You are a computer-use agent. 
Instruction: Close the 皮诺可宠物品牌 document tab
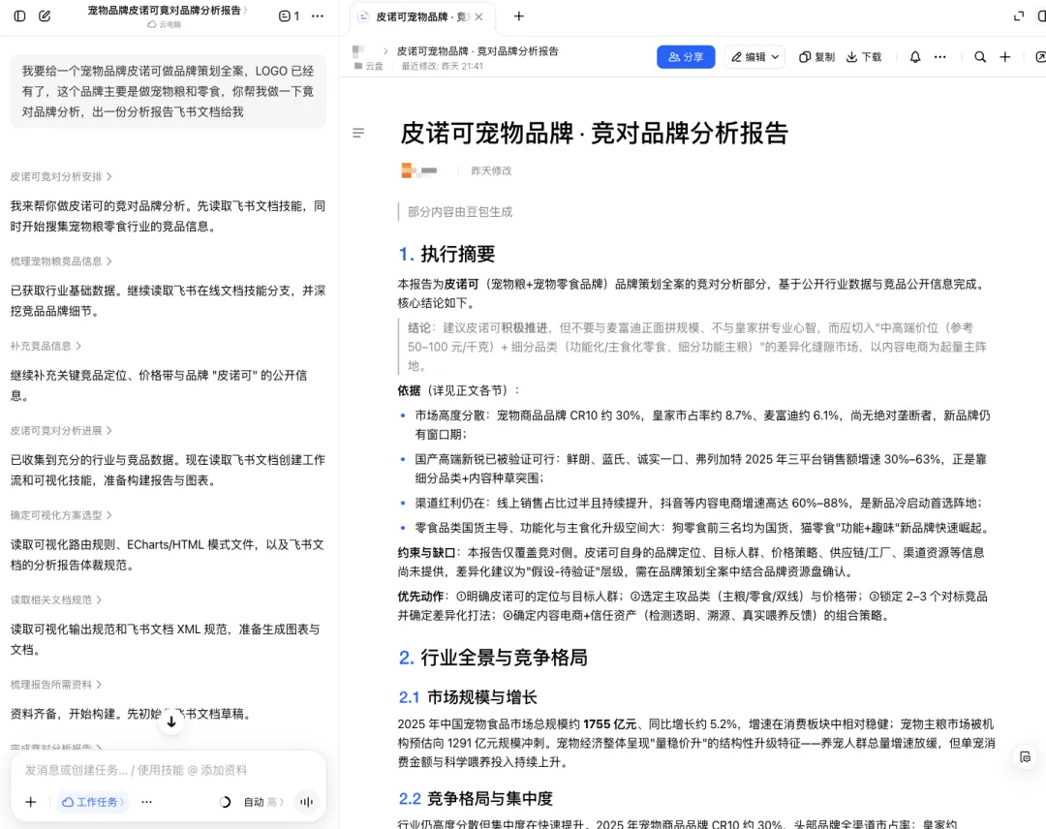click(x=479, y=16)
